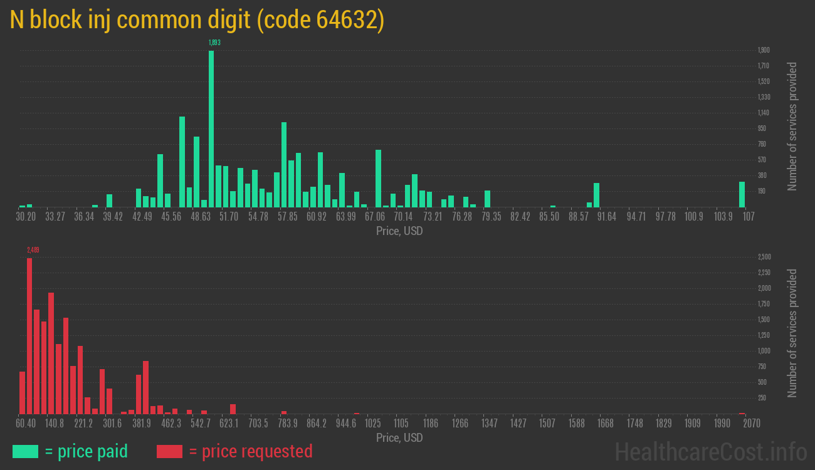815x470 pixels.
Task: Click the 30.20 axis label on top chart
Action: point(26,216)
